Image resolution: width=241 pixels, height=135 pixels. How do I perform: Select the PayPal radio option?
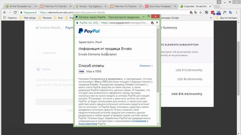38,69
